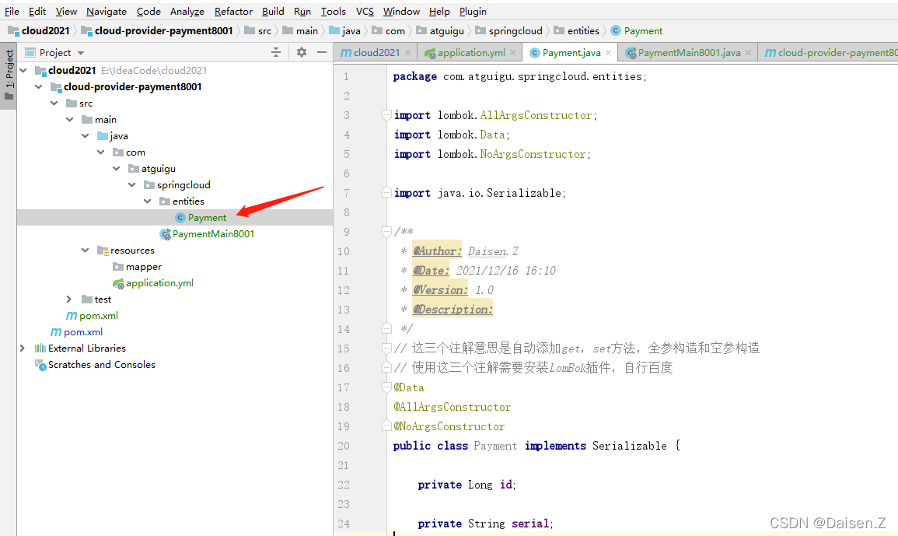This screenshot has width=898, height=536.
Task: Hide the Project panel with minimize icon
Action: (322, 53)
